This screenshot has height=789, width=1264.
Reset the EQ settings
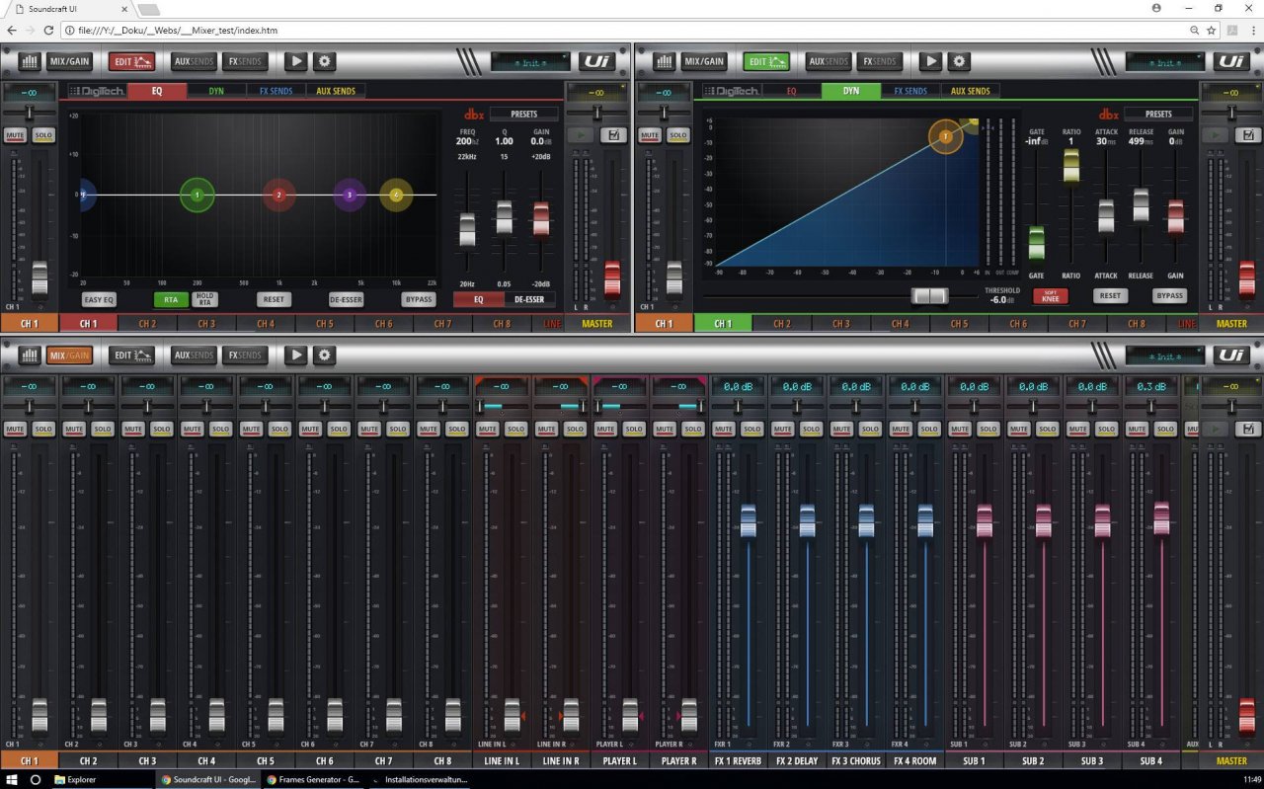274,299
